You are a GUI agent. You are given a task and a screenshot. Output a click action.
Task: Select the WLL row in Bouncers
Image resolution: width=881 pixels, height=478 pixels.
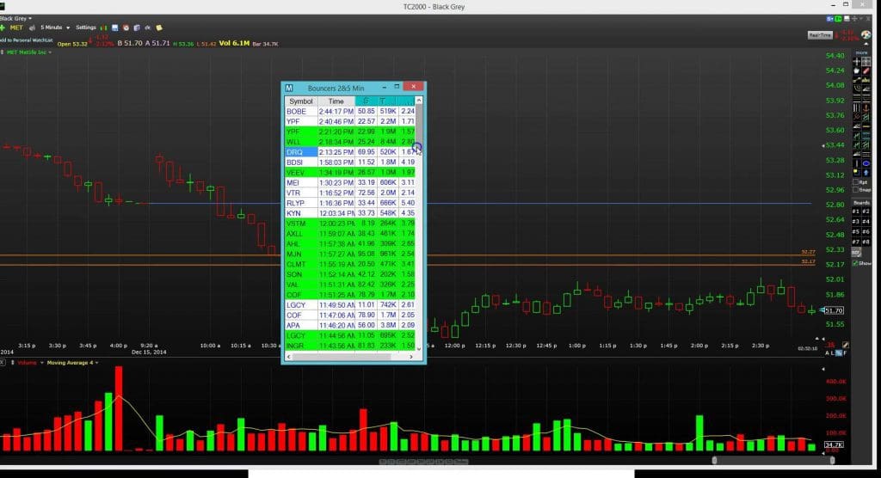tap(350, 142)
